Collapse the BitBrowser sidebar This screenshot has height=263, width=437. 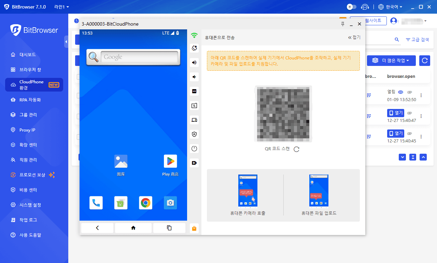[66, 42]
